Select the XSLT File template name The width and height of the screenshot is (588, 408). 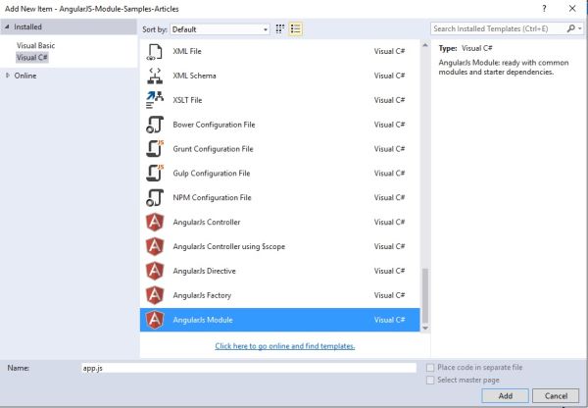(187, 100)
